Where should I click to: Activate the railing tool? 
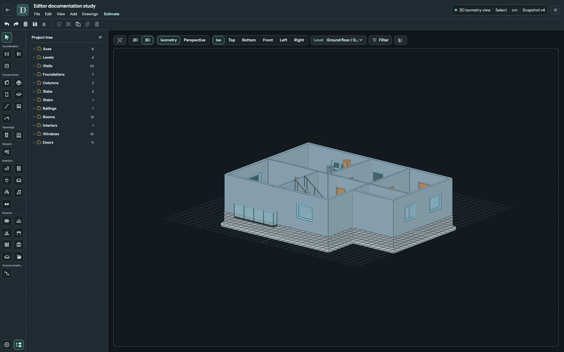[x=19, y=106]
